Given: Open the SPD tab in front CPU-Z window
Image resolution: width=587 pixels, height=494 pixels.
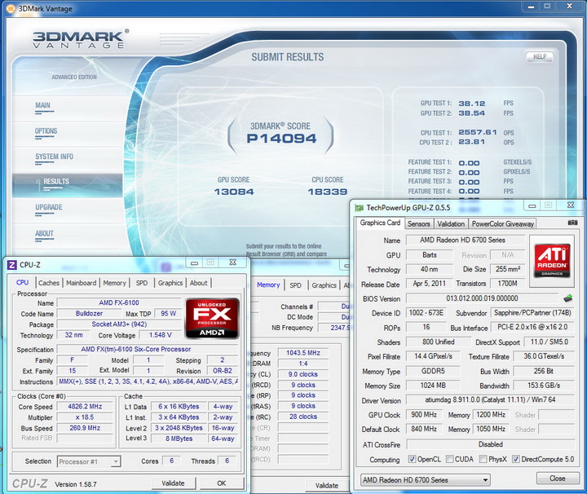Looking at the screenshot, I should [142, 283].
